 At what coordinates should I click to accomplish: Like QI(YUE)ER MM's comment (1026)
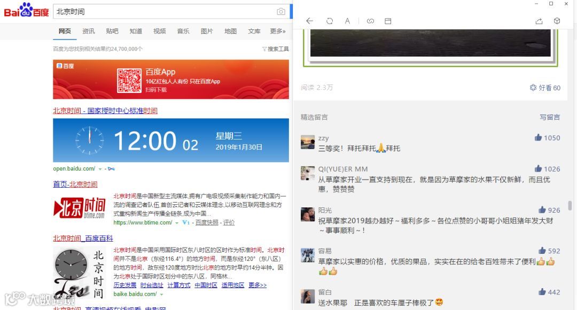coord(547,168)
